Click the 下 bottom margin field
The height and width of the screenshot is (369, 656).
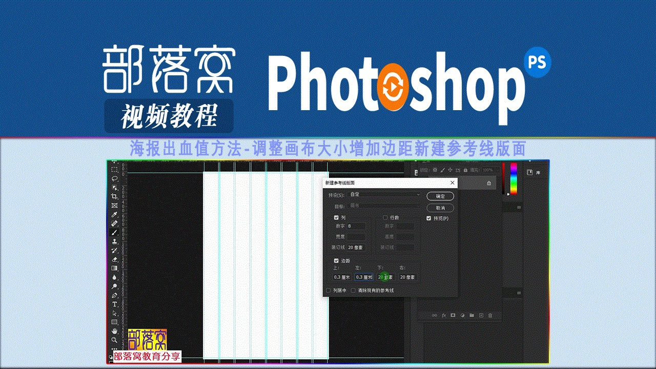click(386, 277)
